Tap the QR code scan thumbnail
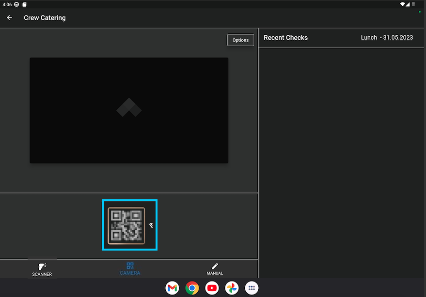This screenshot has width=426, height=297. (126, 226)
